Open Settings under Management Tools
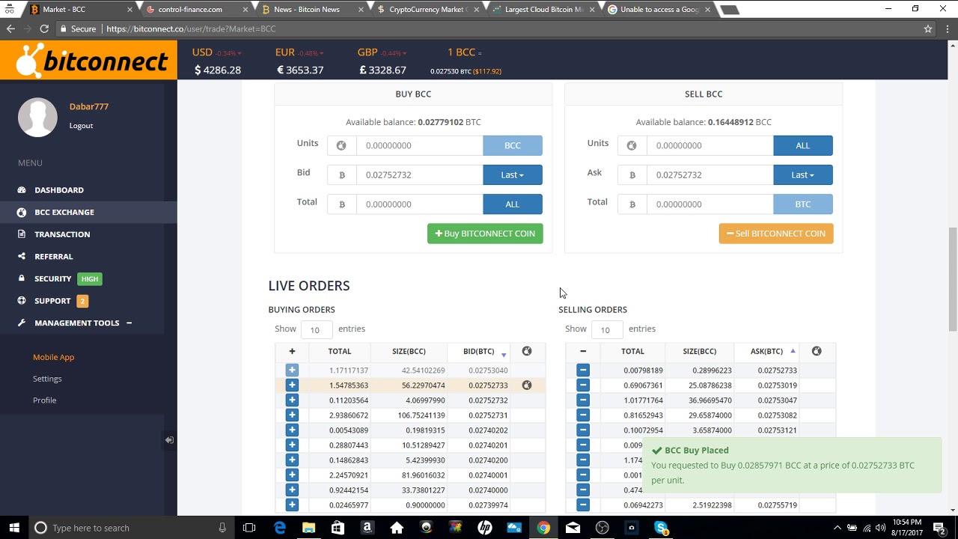Image resolution: width=958 pixels, height=539 pixels. (47, 379)
